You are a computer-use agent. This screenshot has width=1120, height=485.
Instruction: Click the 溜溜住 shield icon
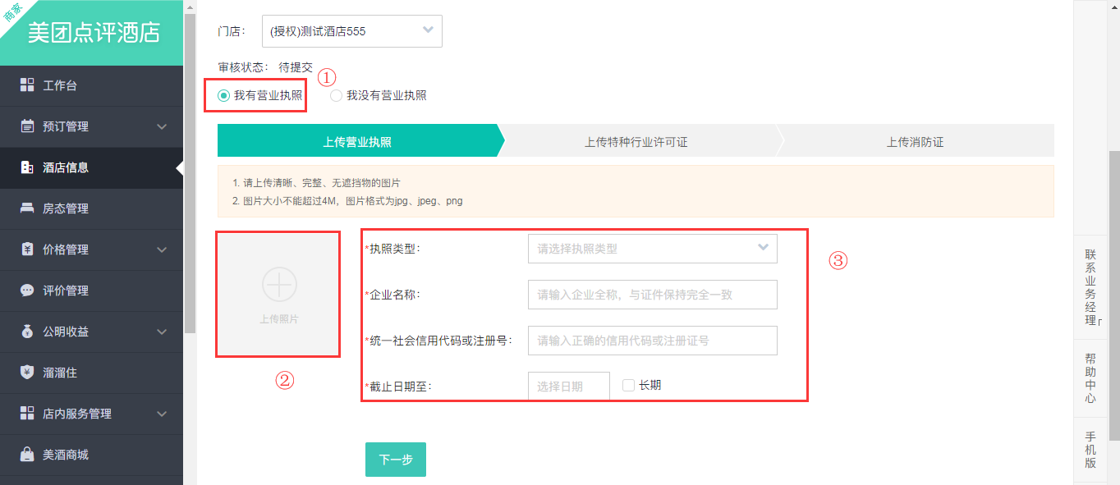click(x=27, y=373)
